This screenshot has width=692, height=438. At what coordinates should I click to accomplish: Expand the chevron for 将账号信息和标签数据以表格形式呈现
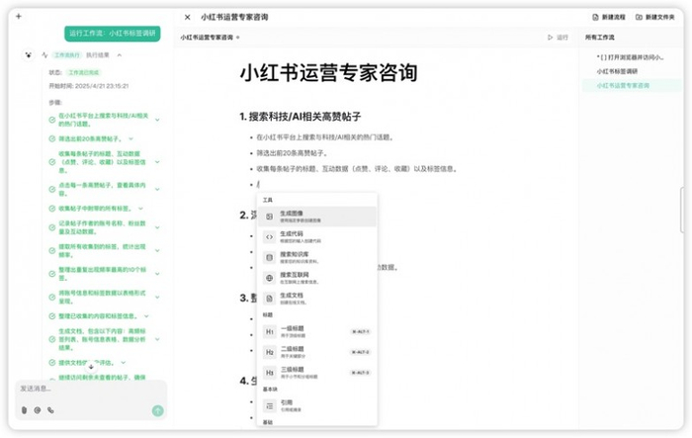click(157, 298)
